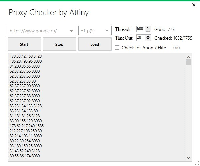Select proxy 178.33.42.158:3128 in list
This screenshot has width=200, height=166.
26,56
